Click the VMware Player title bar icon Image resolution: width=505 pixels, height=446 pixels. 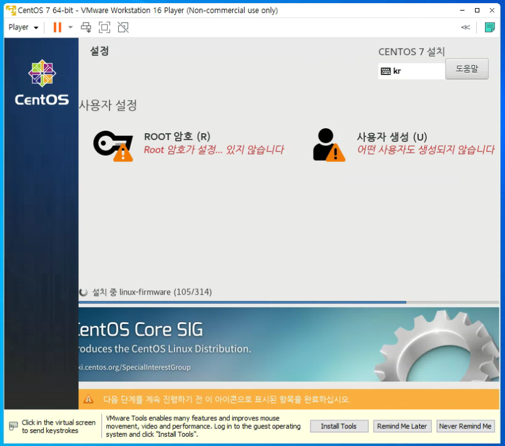(x=11, y=10)
